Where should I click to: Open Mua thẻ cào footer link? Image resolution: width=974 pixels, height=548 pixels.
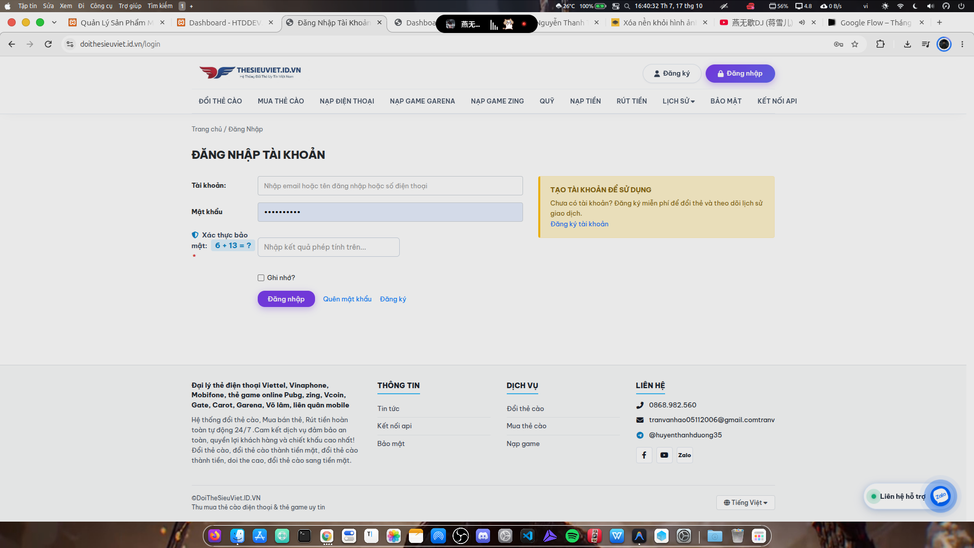[526, 426]
